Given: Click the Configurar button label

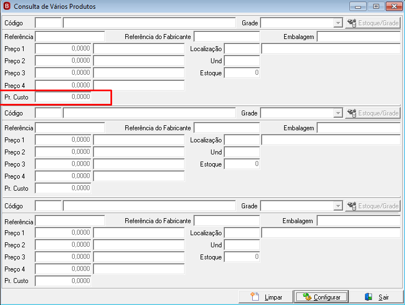Looking at the screenshot, I should 327,297.
